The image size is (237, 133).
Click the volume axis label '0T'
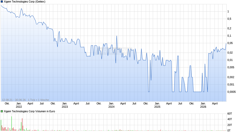click(x=229, y=130)
